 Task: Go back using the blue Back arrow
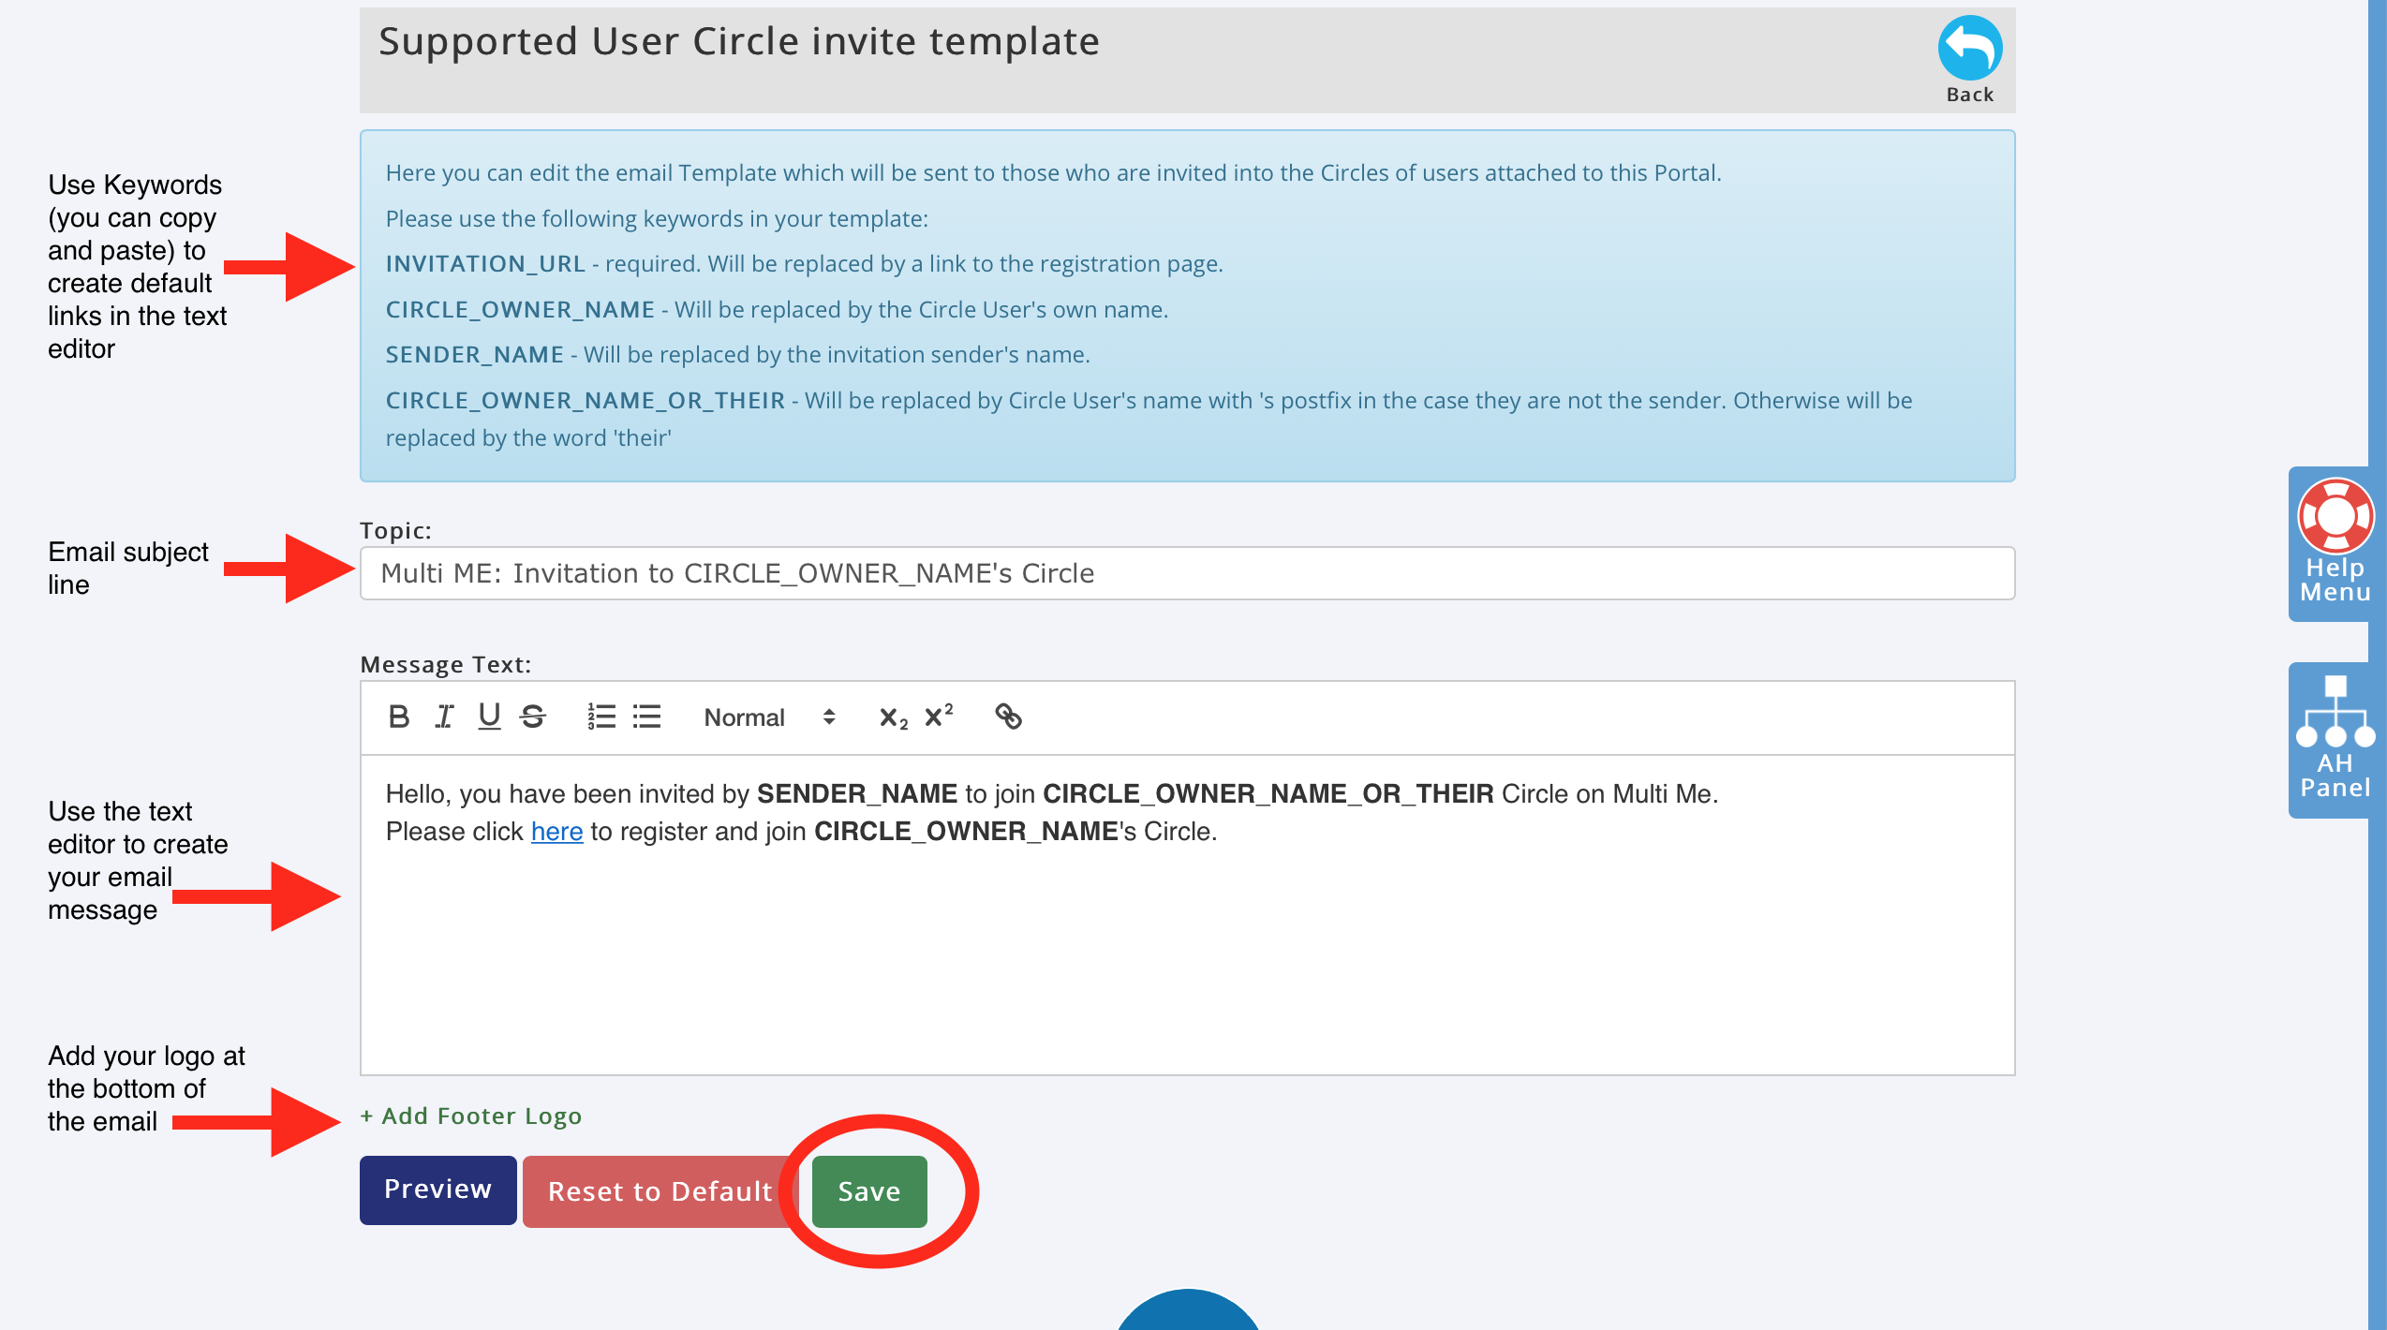[x=1969, y=50]
